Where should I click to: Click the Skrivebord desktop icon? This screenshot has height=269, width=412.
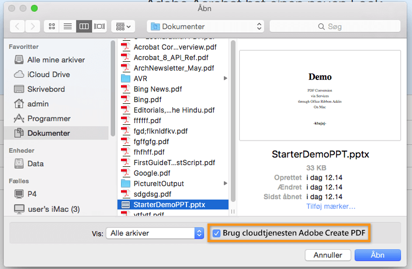19,89
